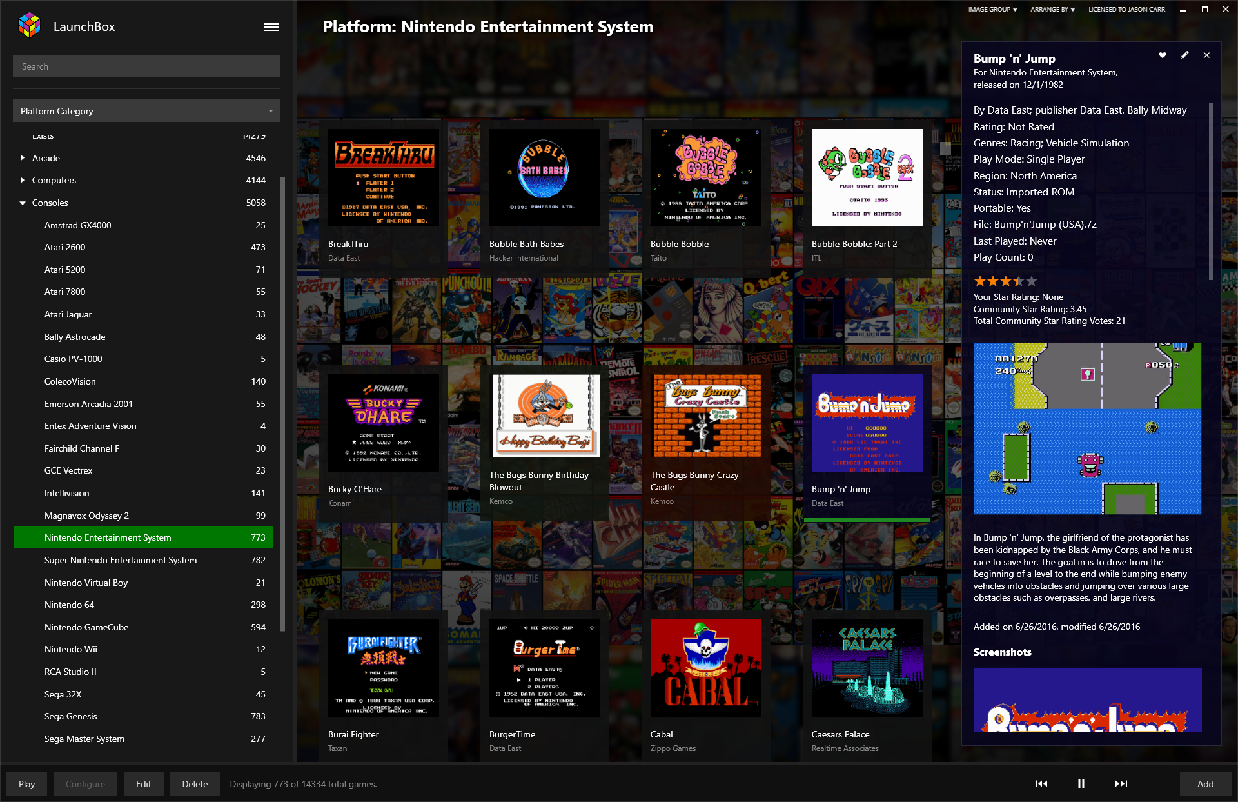The width and height of the screenshot is (1238, 802).
Task: Collapse the Consoles category
Action: [x=23, y=203]
